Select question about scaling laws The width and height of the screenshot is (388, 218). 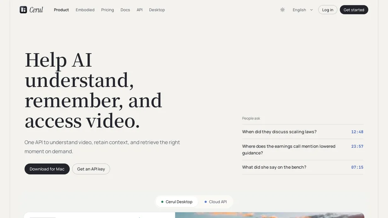click(x=279, y=132)
